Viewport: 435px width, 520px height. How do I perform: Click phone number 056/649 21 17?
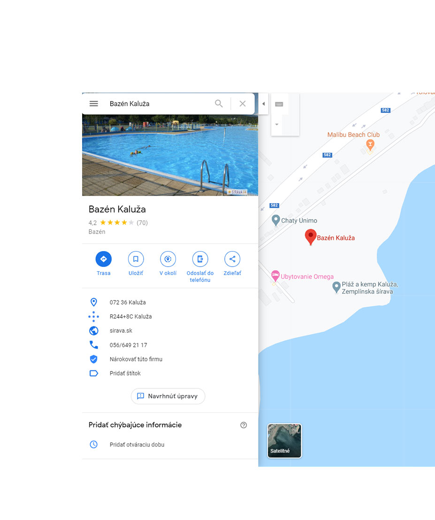tap(129, 345)
